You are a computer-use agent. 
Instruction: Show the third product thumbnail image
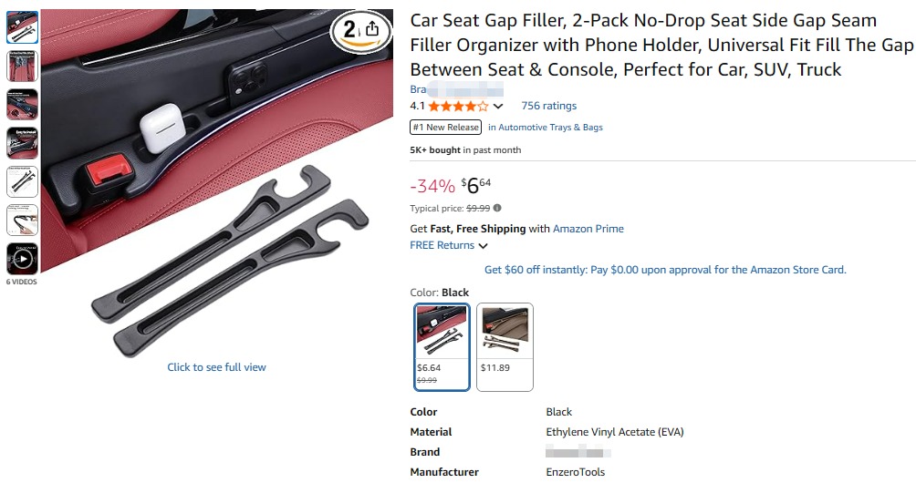pos(22,105)
